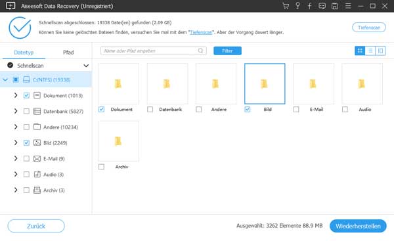Open the hamburger menu icon
This screenshot has height=241, width=394.
348,6
